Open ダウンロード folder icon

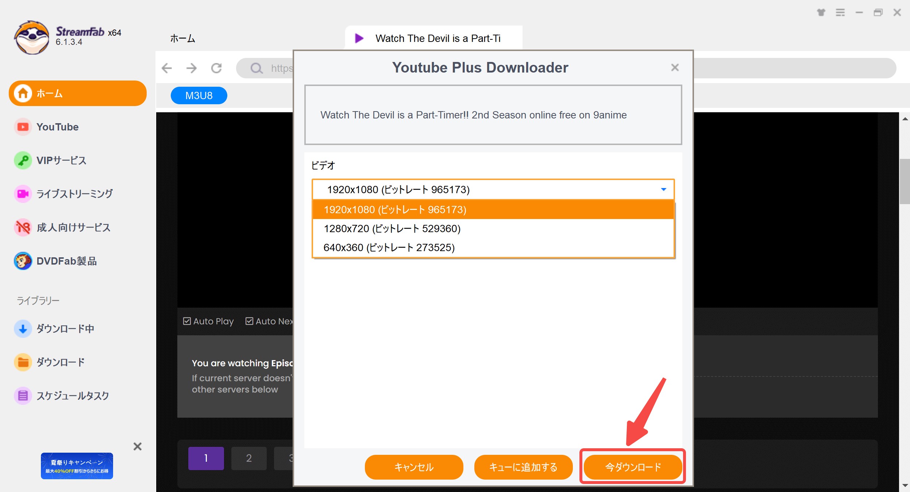(x=23, y=362)
